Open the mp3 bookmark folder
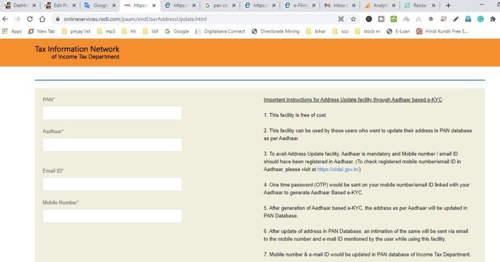The height and width of the screenshot is (262, 500). (106, 31)
